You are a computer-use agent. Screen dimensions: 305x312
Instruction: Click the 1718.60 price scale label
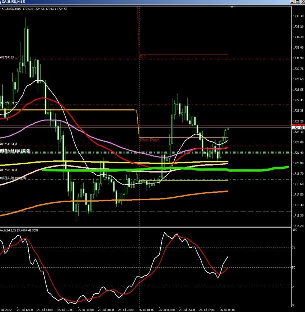click(x=298, y=184)
